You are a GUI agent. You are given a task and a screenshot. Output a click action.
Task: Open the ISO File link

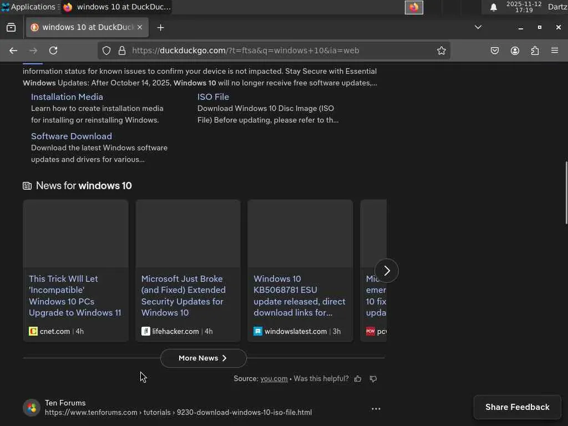pos(213,97)
